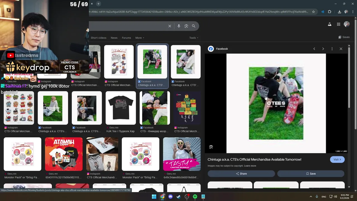Show hidden system tray icons
Image resolution: width=357 pixels, height=201 pixels.
(x=311, y=197)
